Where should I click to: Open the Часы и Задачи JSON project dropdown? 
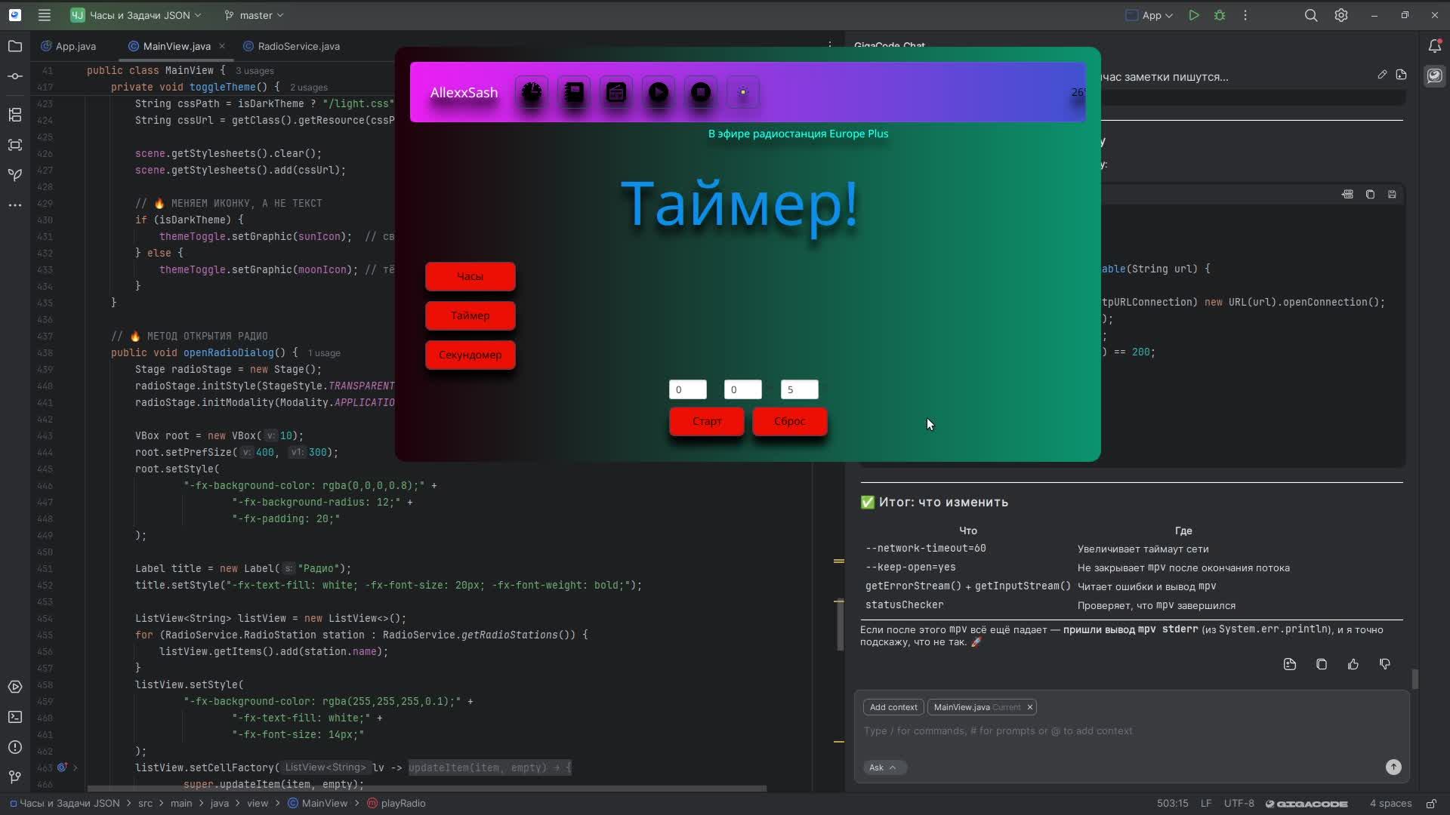pyautogui.click(x=136, y=15)
